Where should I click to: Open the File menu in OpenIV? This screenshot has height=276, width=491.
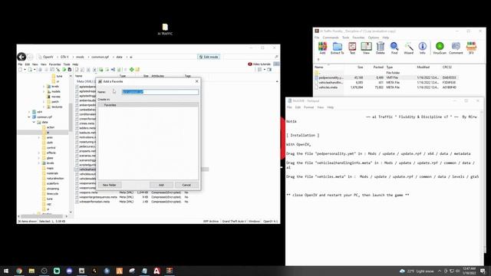point(20,64)
